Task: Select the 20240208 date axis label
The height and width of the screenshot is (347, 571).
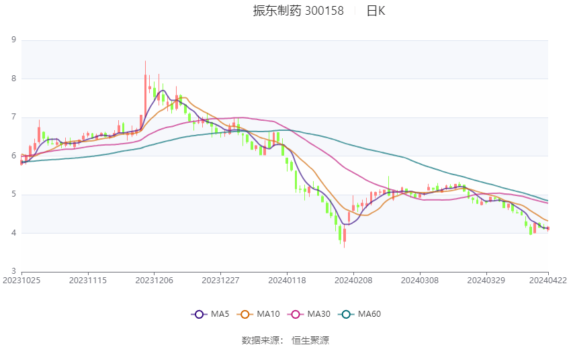Action: (x=353, y=281)
